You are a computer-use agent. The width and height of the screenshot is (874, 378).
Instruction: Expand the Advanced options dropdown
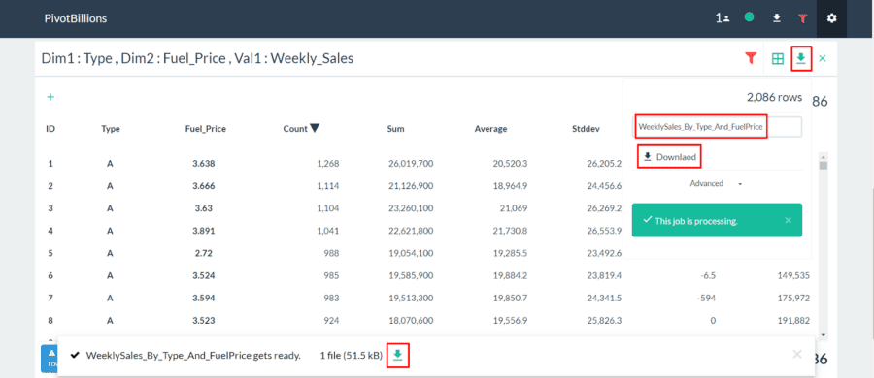(715, 184)
